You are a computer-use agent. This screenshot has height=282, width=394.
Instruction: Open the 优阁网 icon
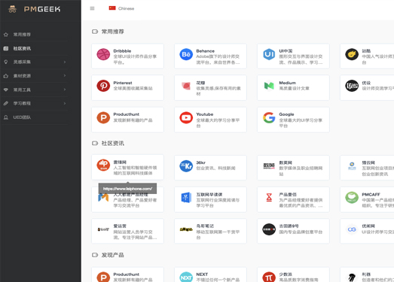tap(352, 229)
